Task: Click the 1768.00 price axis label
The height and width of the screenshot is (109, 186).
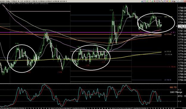Action: [x=182, y=68]
